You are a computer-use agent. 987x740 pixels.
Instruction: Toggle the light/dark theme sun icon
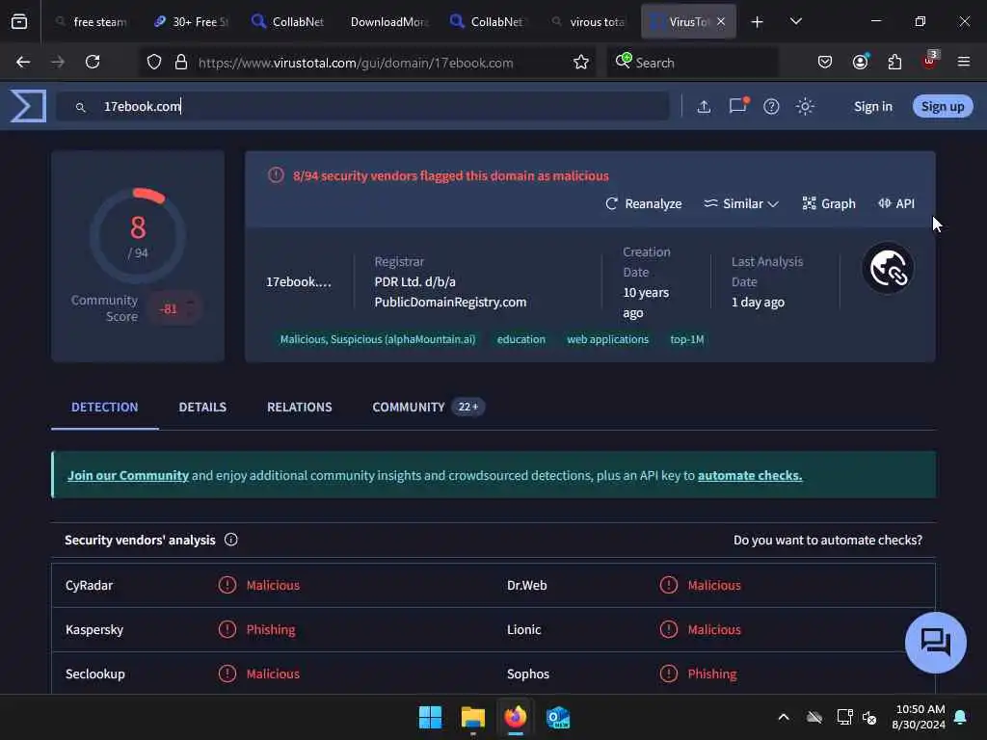[805, 106]
